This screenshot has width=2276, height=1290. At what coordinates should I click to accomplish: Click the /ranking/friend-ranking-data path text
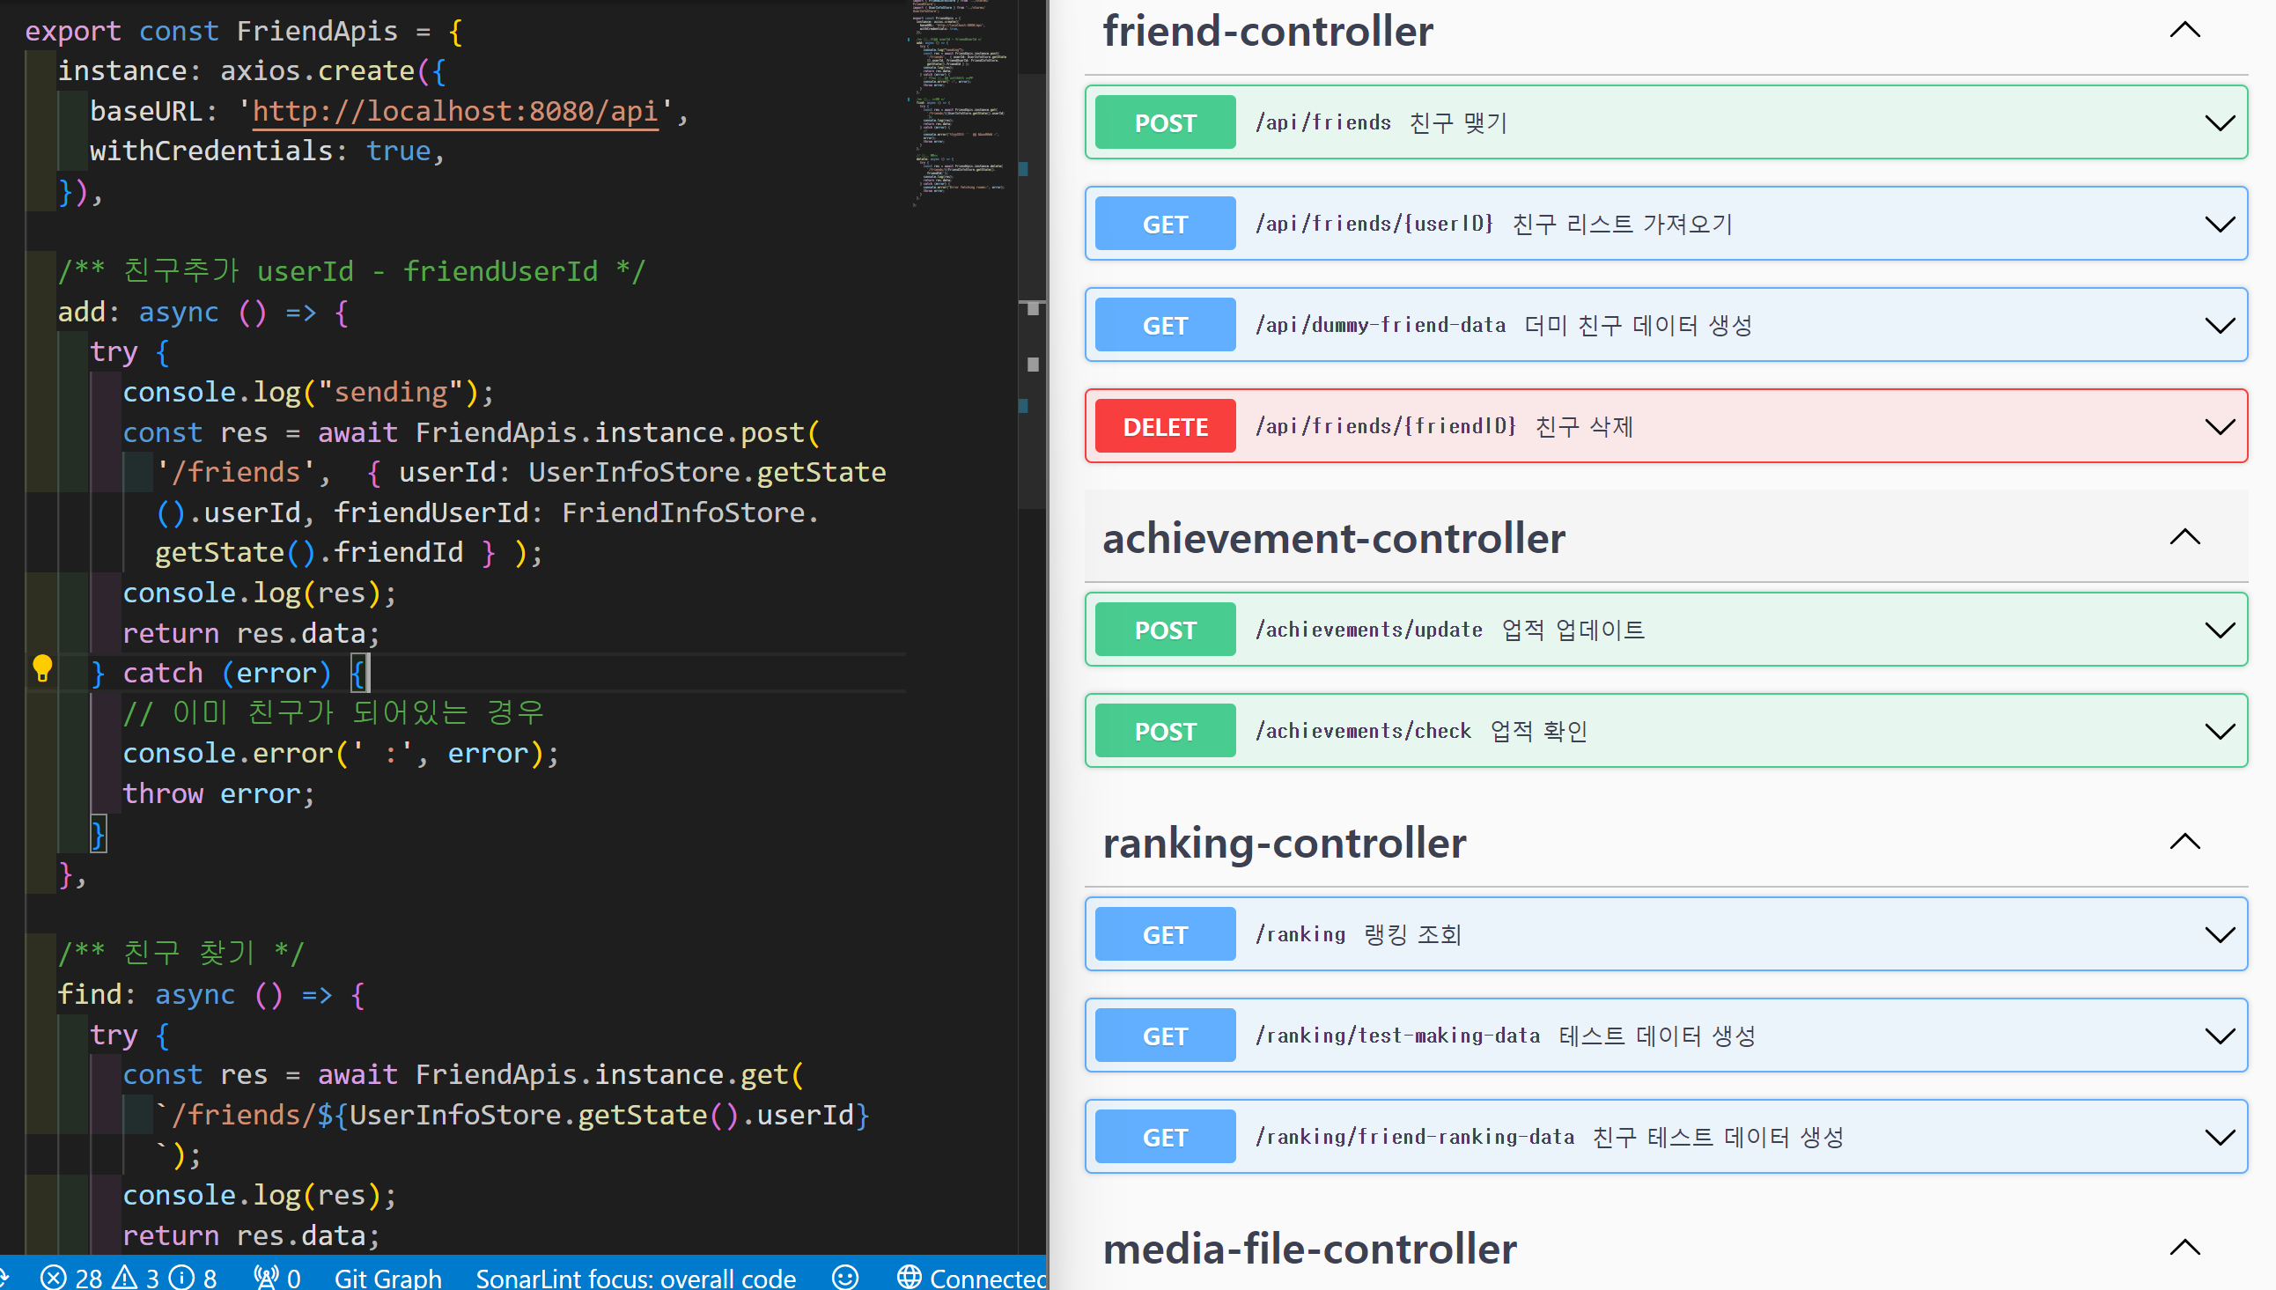coord(1414,1137)
